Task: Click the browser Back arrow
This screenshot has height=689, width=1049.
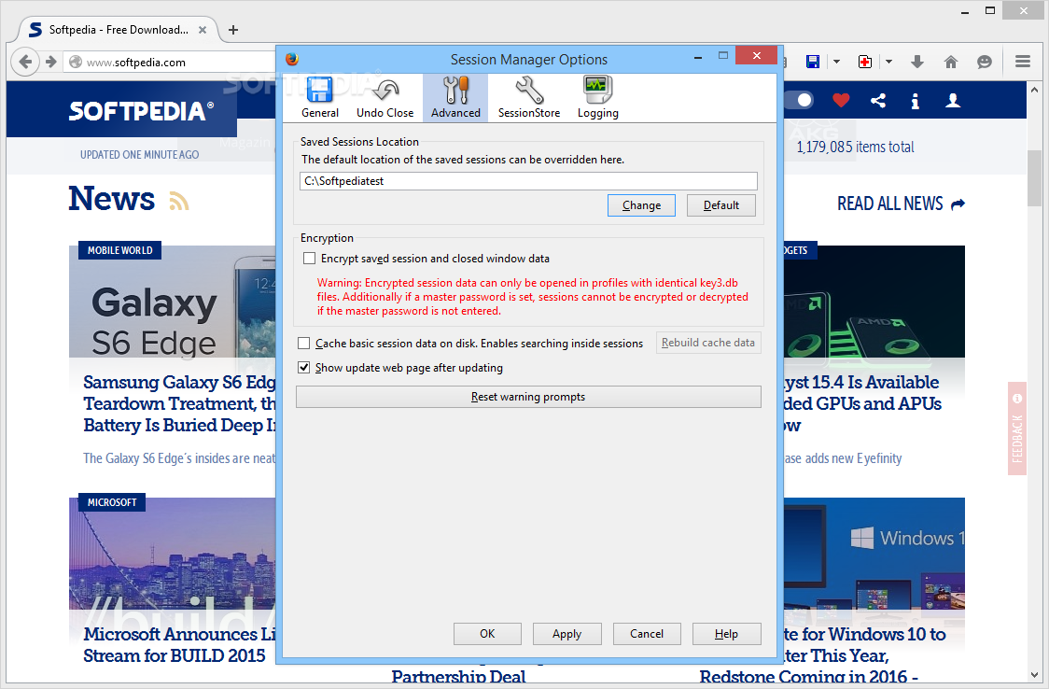Action: [25, 63]
